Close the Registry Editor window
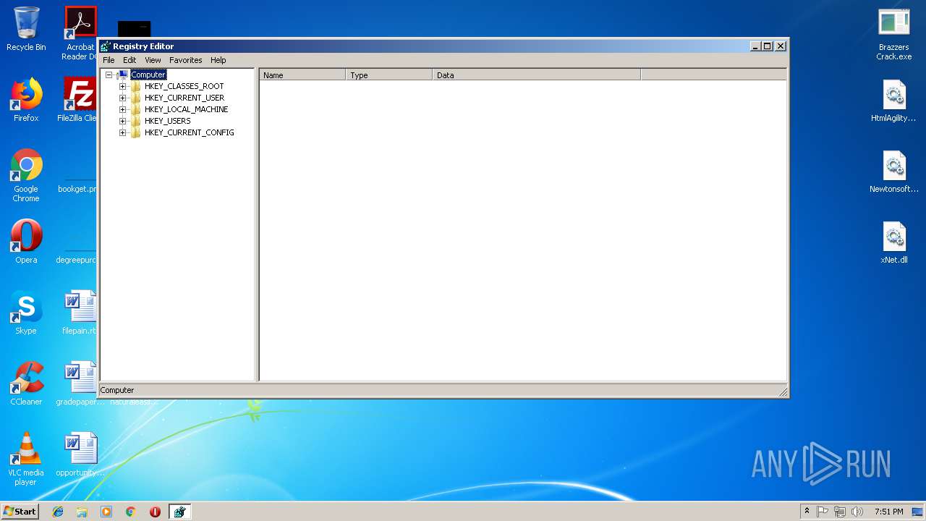Image resolution: width=926 pixels, height=521 pixels. pos(781,46)
